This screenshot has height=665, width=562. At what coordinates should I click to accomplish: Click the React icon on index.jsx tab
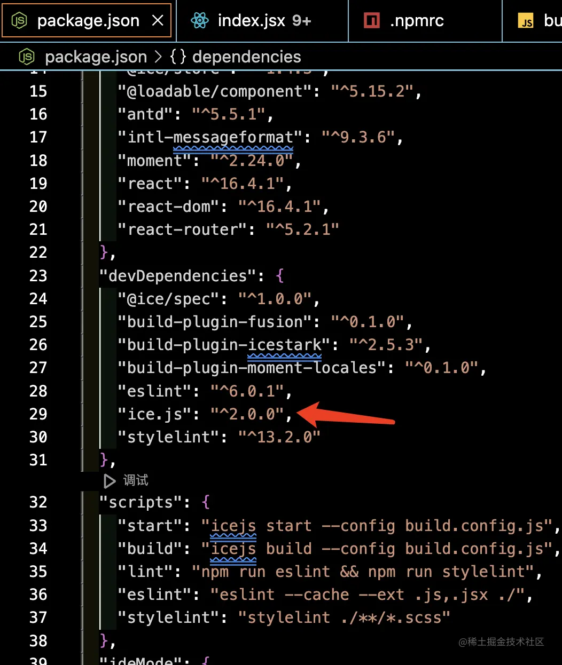point(200,21)
